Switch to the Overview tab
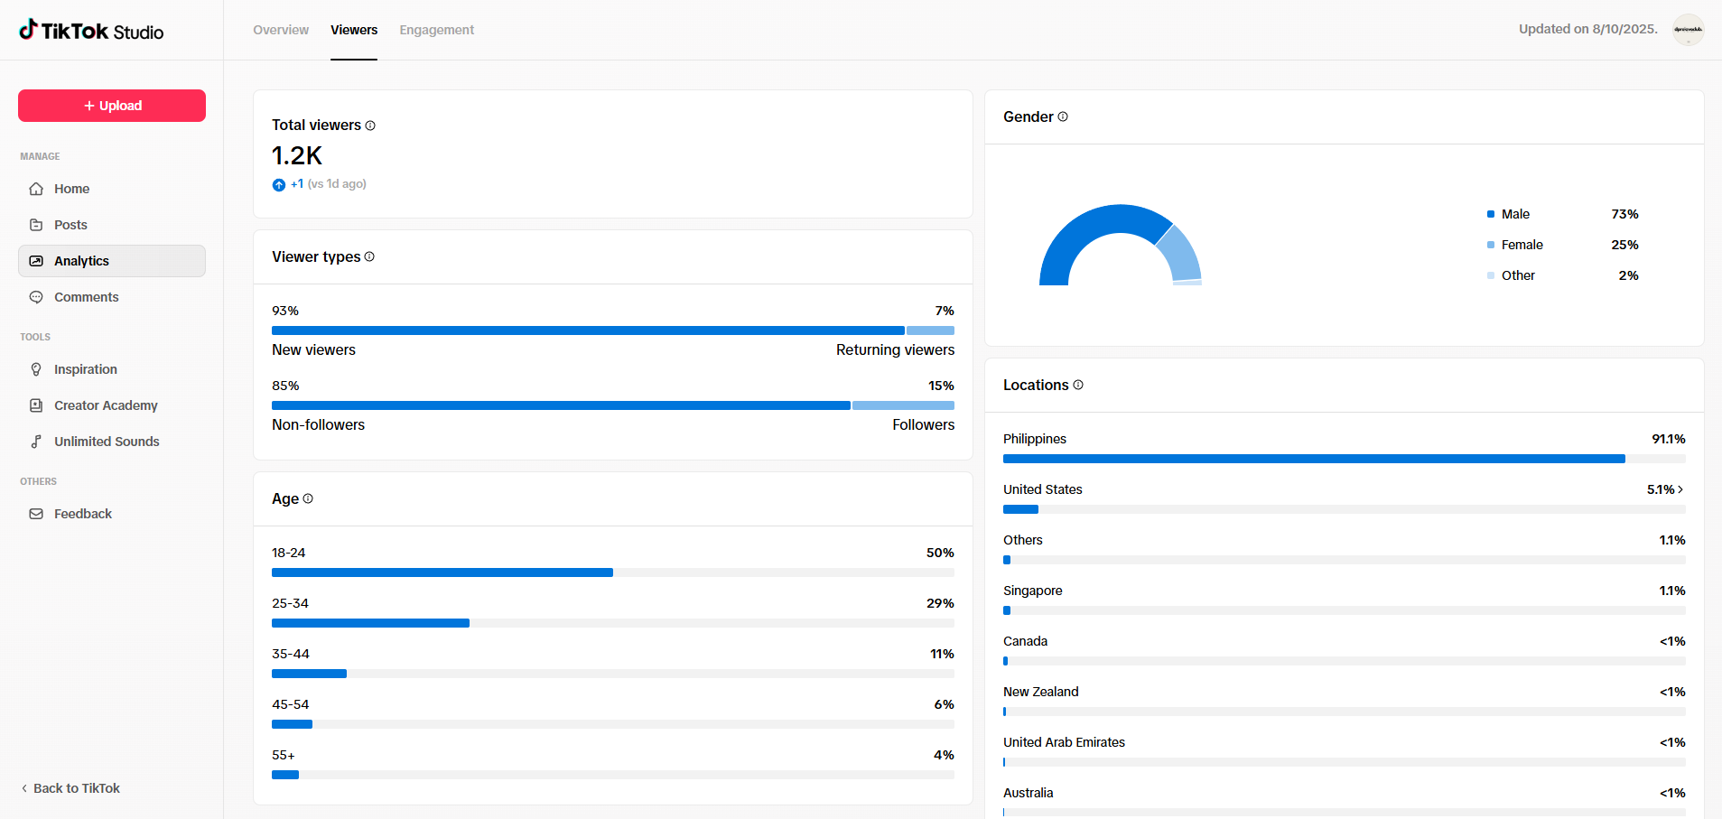The image size is (1722, 819). pyautogui.click(x=281, y=30)
